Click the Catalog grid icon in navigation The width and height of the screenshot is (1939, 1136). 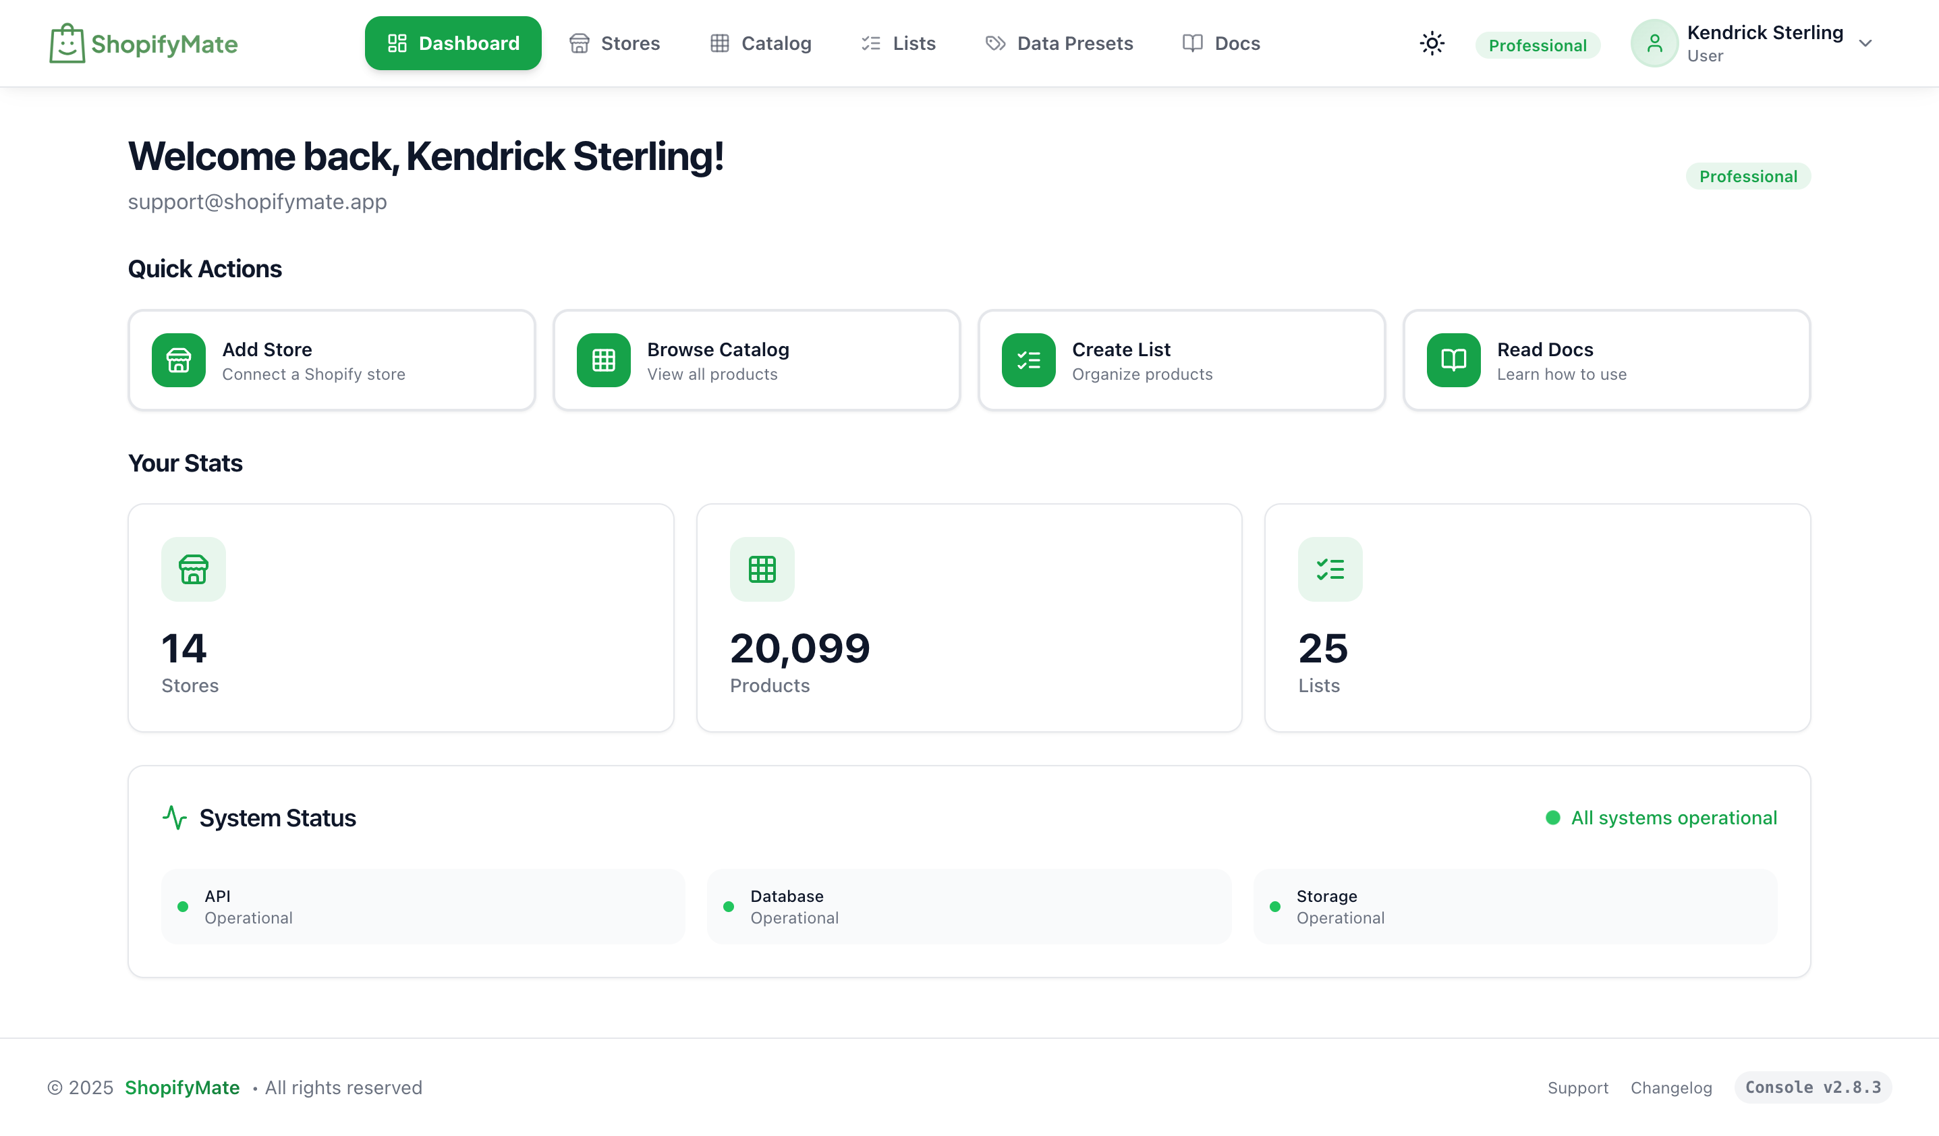(x=720, y=43)
